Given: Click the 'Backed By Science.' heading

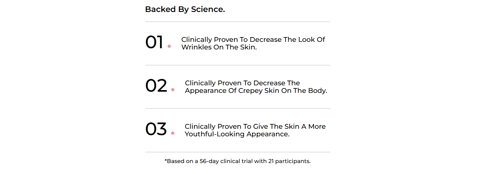Looking at the screenshot, I should pos(185,9).
